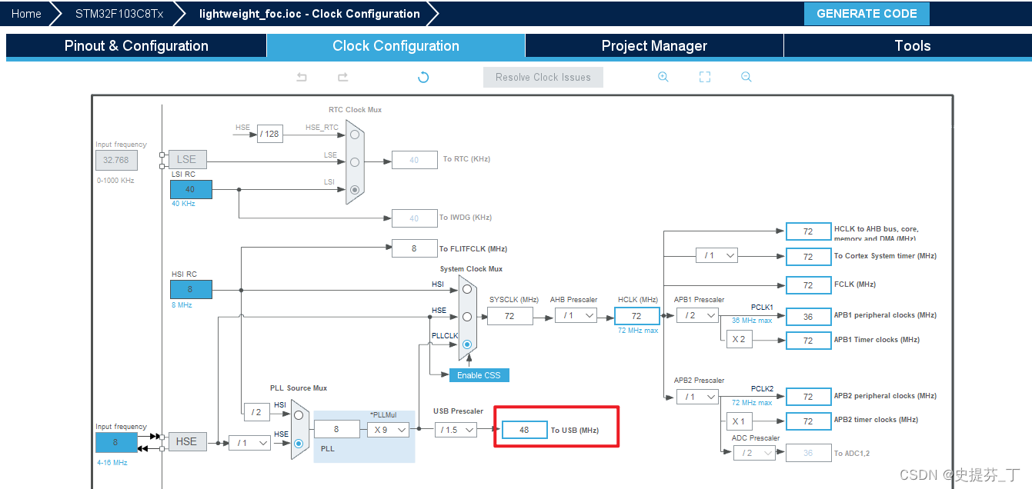This screenshot has width=1032, height=489.
Task: Open the Project Manager tab
Action: pos(654,45)
